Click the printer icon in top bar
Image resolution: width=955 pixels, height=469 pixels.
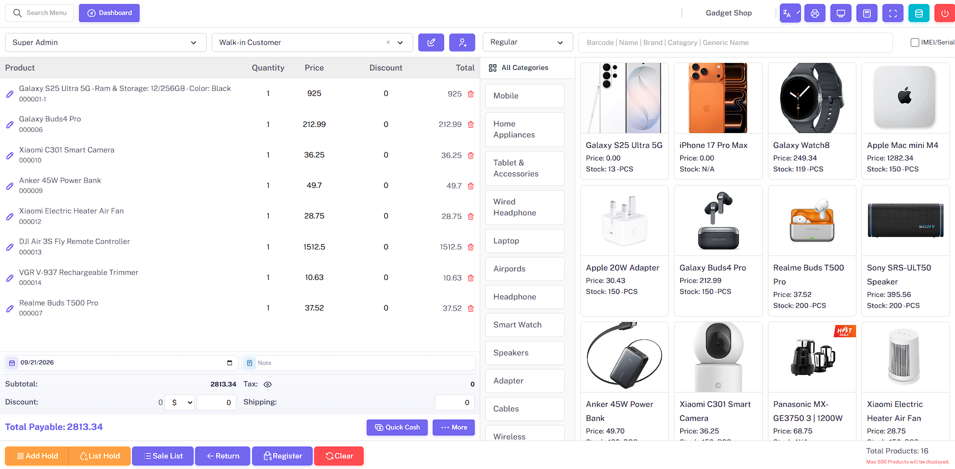click(815, 13)
